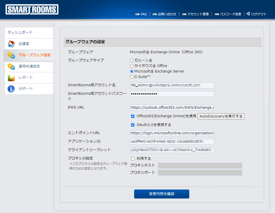Toggle the OAuth2.0を使用する checkbox

coord(133,125)
